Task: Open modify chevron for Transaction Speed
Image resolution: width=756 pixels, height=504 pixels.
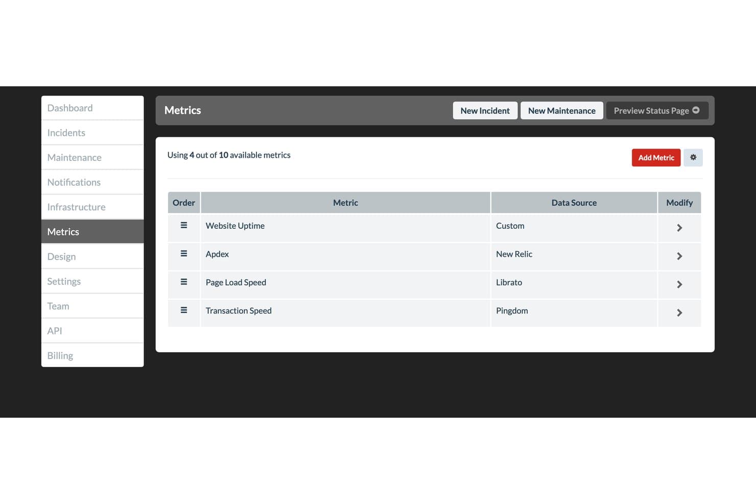Action: pos(679,313)
